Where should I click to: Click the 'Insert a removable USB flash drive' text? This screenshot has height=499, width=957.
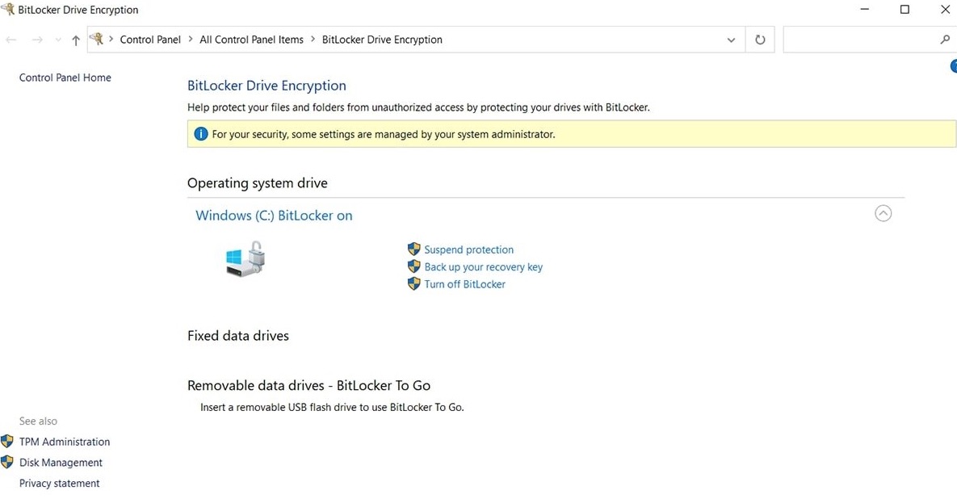coord(332,407)
